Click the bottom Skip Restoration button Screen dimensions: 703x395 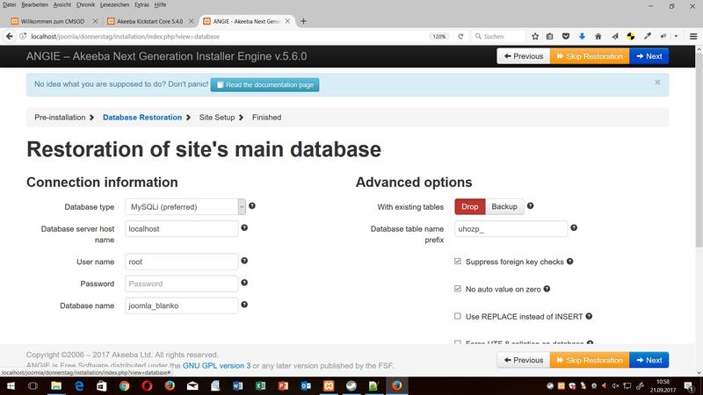[590, 360]
